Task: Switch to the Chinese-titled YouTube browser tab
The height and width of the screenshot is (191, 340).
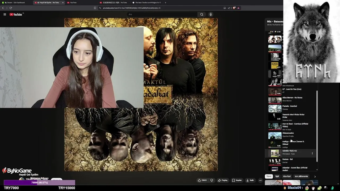Action: [x=114, y=3]
